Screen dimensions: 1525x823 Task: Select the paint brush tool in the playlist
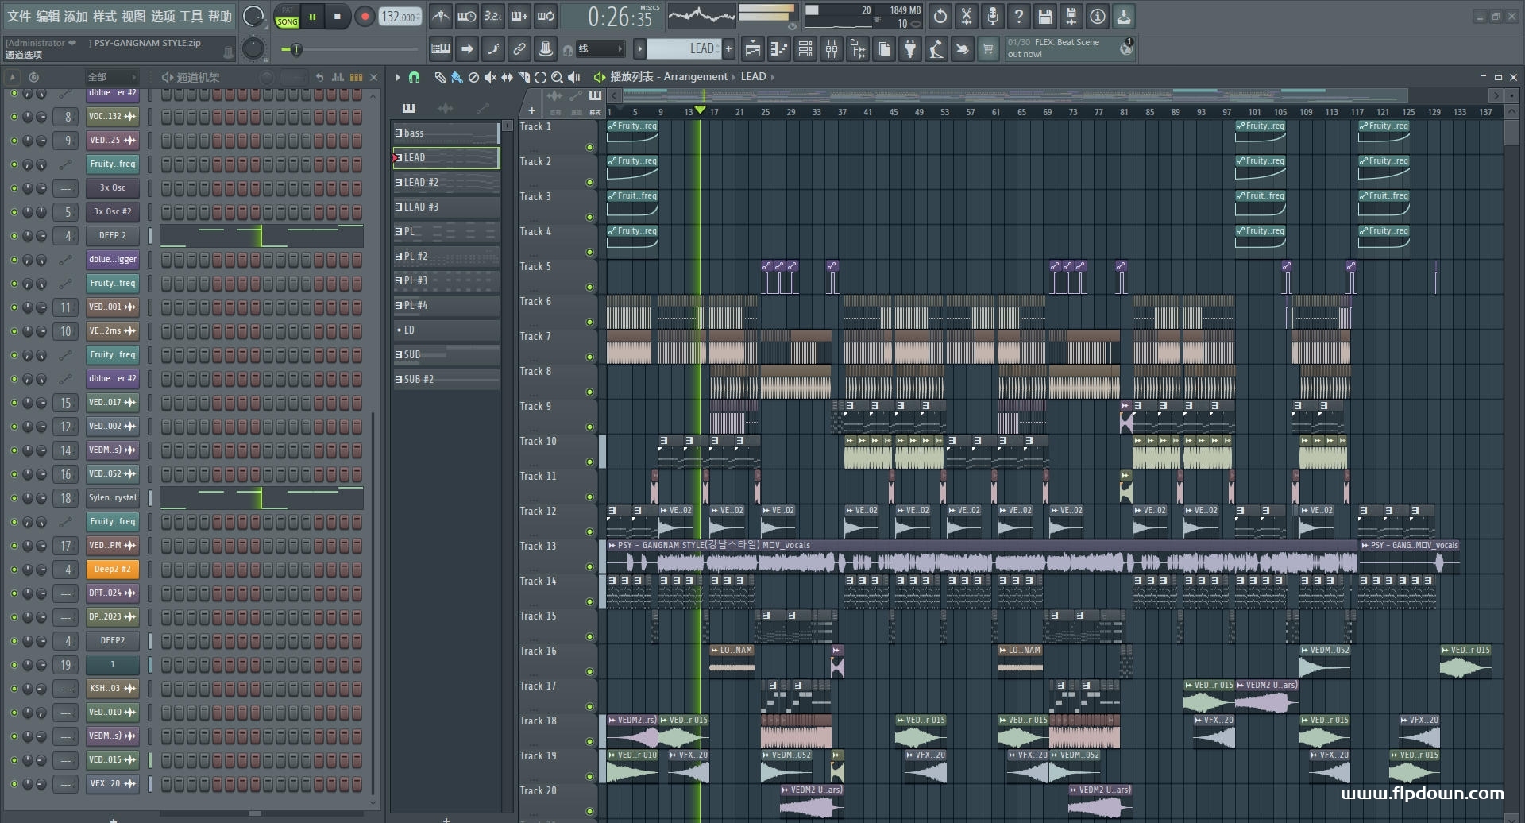457,77
